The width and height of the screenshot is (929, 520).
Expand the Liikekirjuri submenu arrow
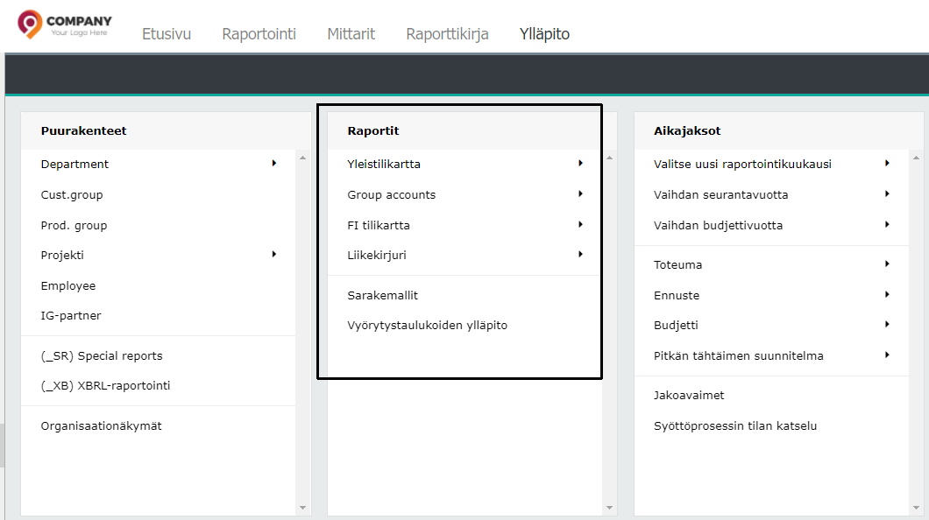pos(580,254)
